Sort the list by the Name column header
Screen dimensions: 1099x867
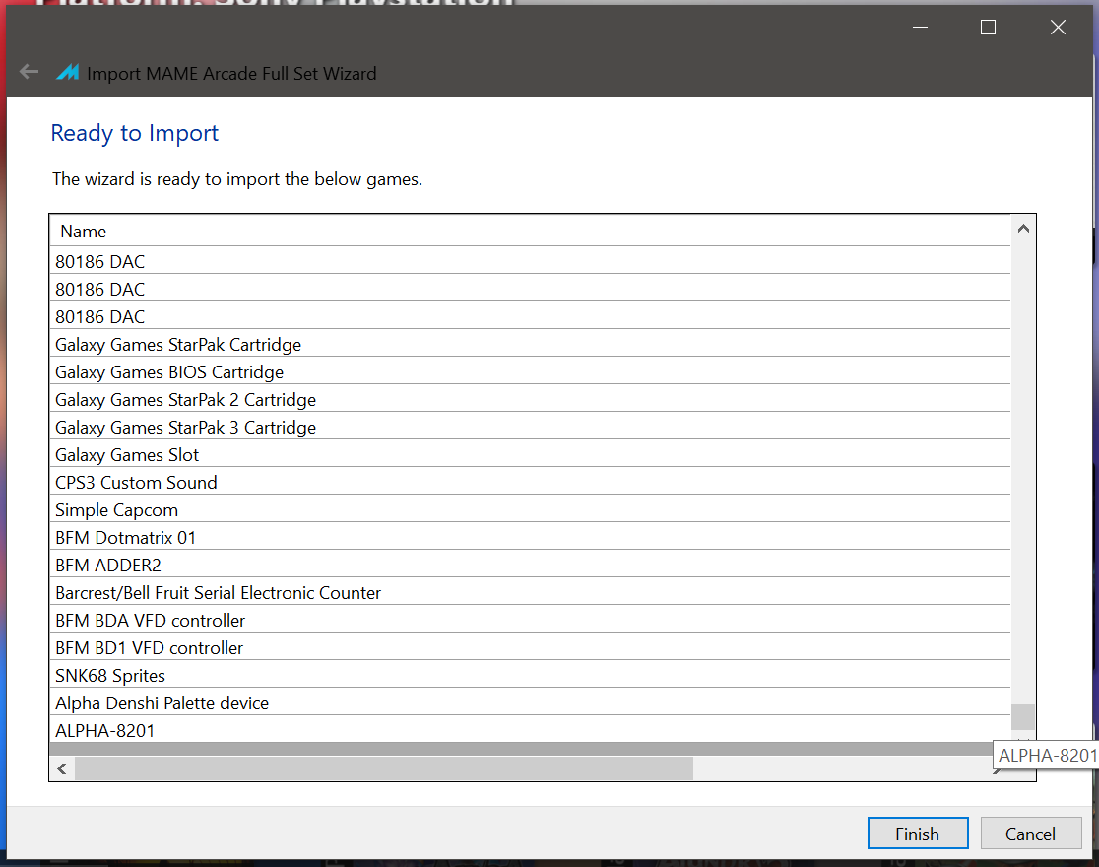(531, 232)
